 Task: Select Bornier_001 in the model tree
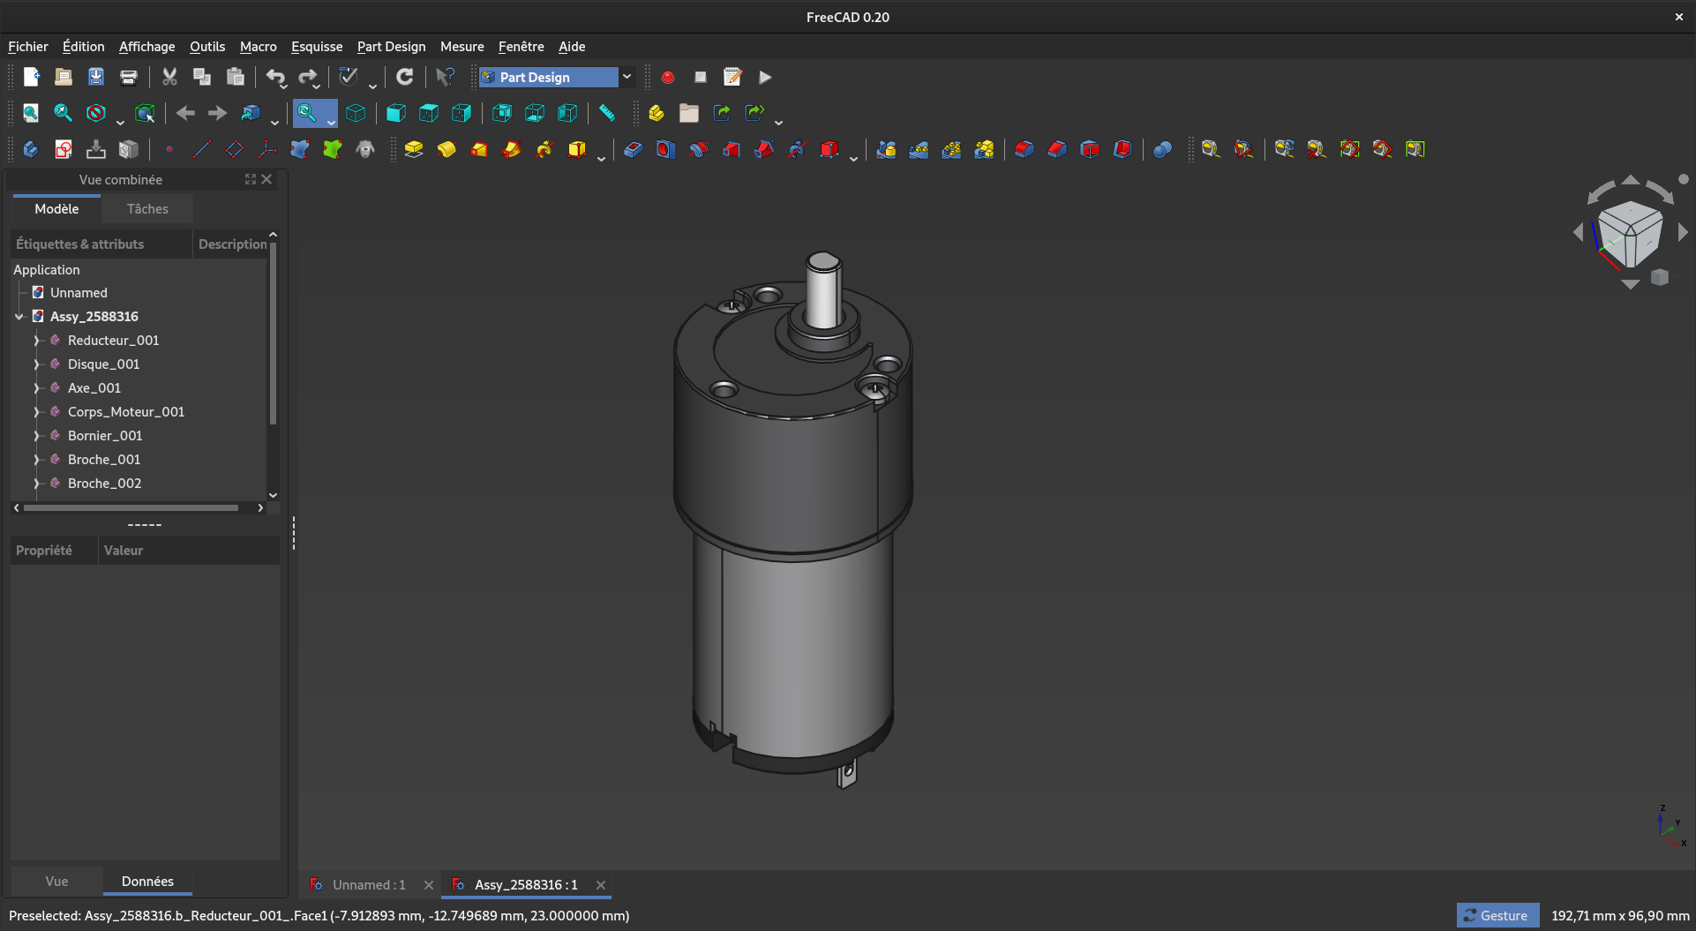[x=105, y=436]
